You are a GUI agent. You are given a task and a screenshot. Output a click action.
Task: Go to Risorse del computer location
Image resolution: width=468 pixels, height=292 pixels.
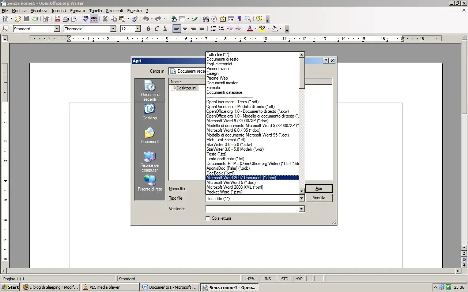[x=150, y=161]
